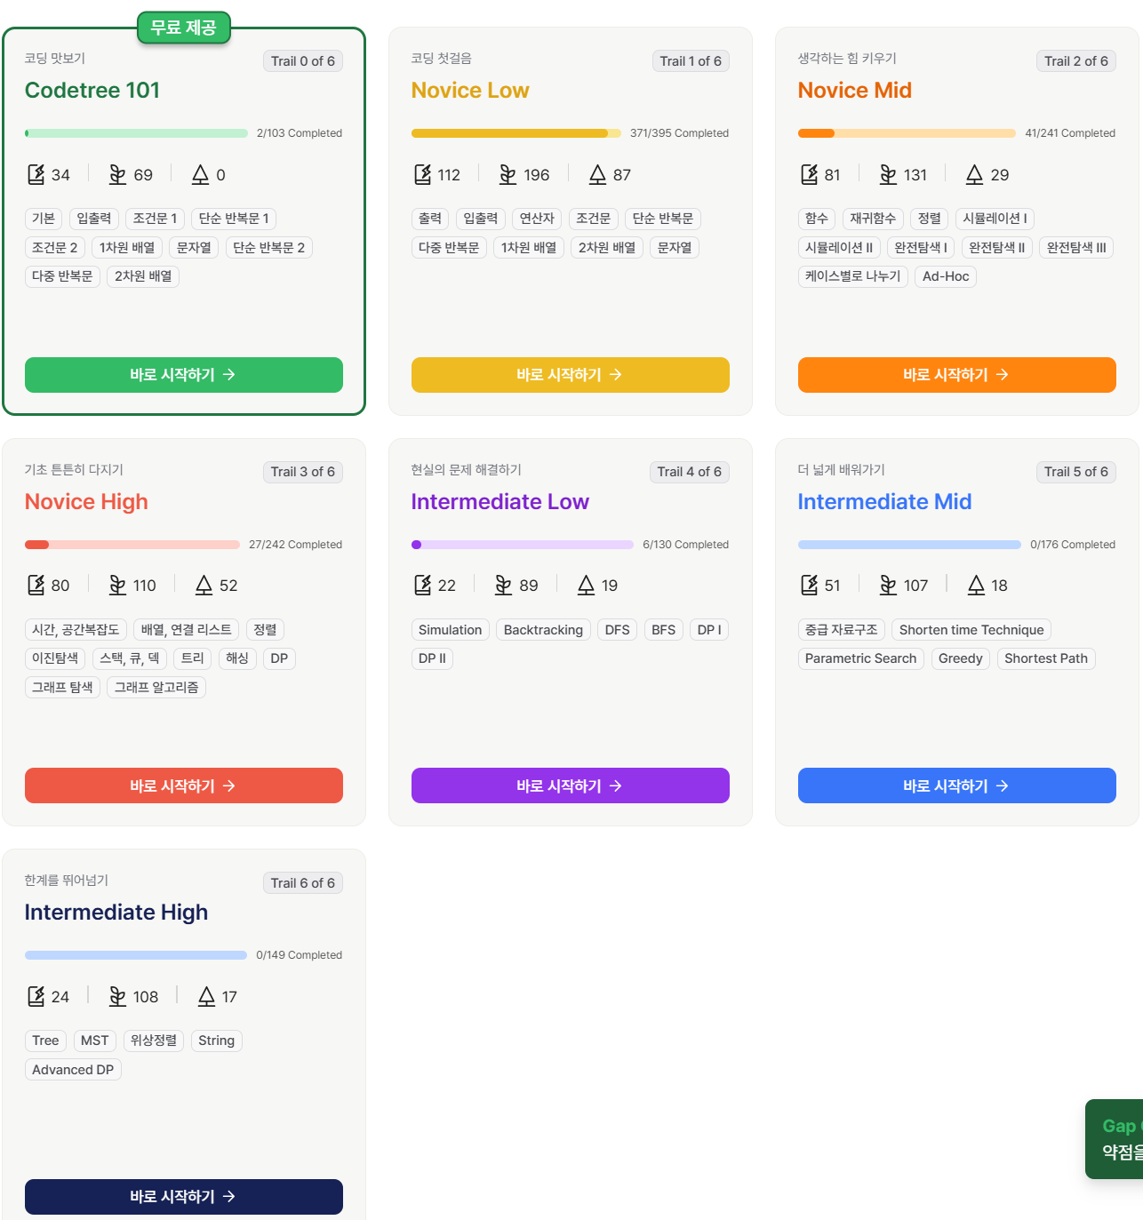Select the MST topic tag

(94, 1041)
